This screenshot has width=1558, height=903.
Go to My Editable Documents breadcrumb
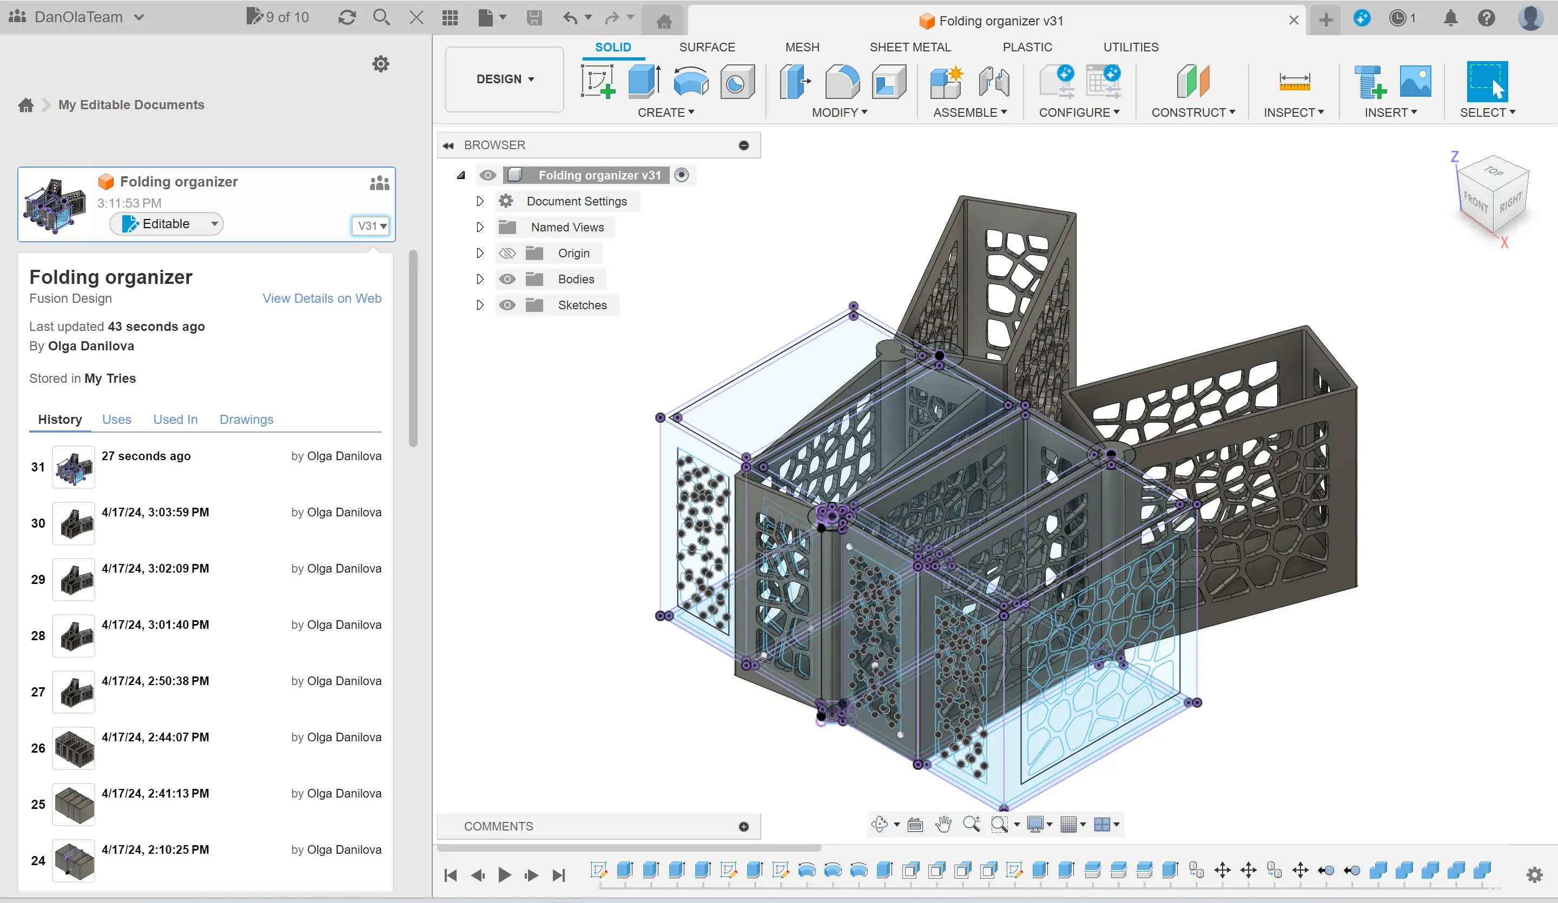[x=131, y=104]
